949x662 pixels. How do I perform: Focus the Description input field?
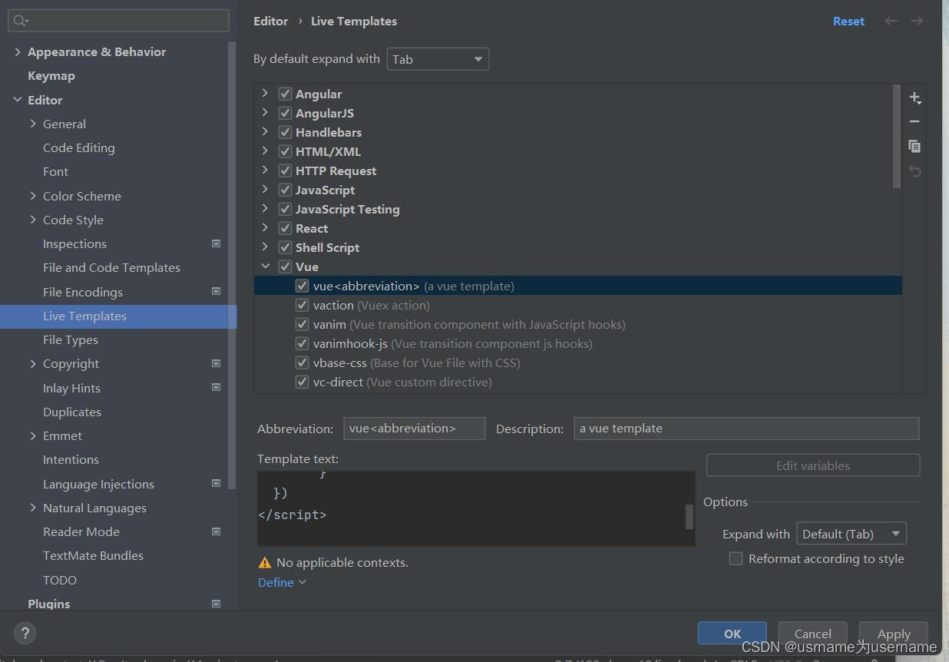pos(746,429)
